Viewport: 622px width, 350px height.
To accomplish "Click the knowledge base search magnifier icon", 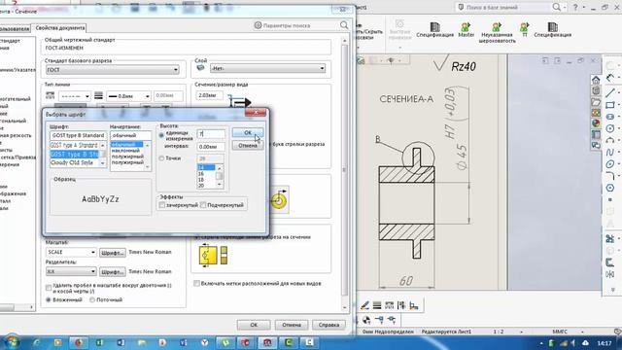I will (556, 7).
